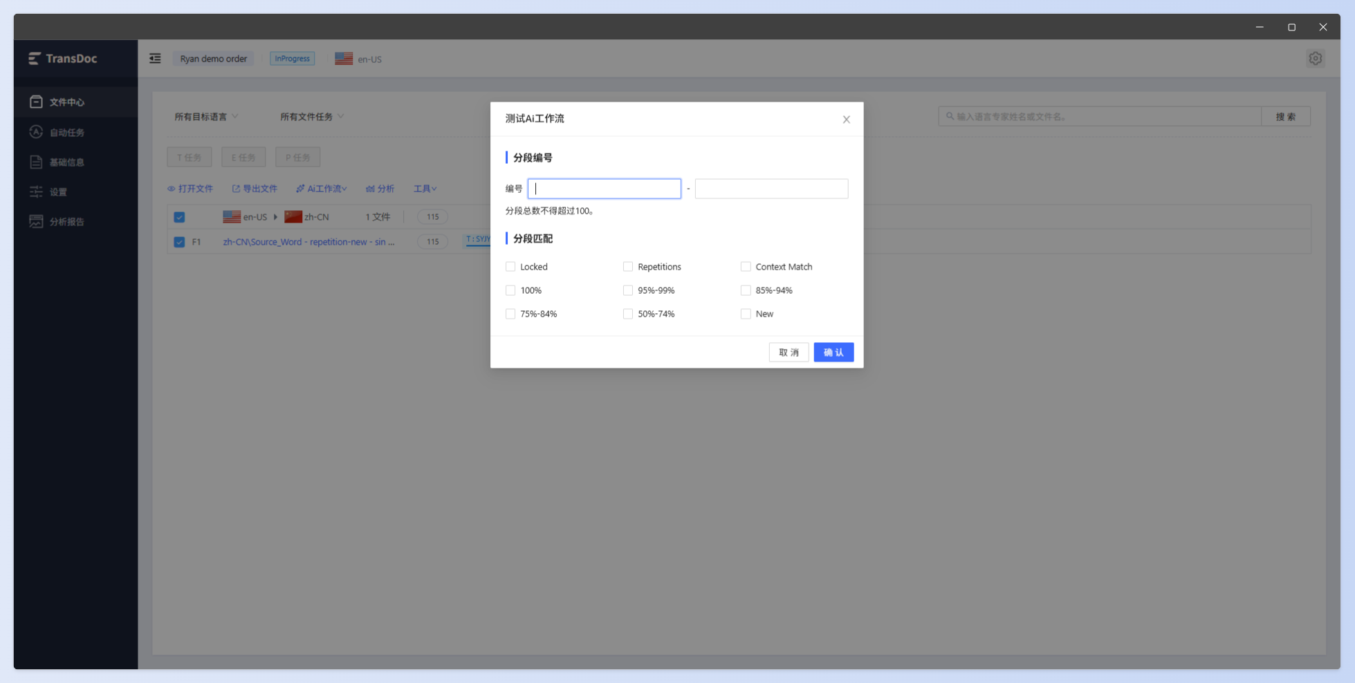Viewport: 1355px width, 683px height.
Task: Open the gear settings icon at top right
Action: pyautogui.click(x=1315, y=59)
